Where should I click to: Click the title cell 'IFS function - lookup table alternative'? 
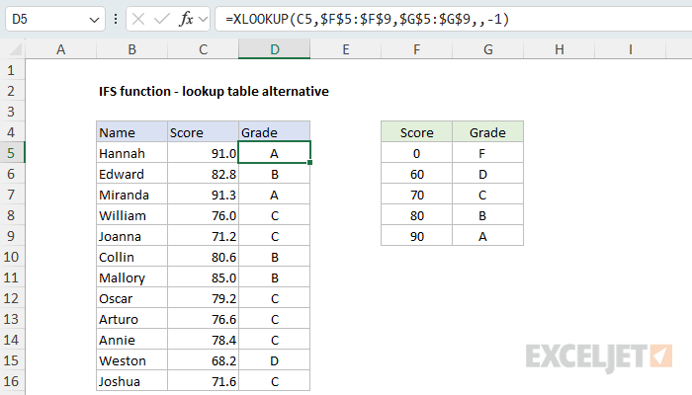click(214, 91)
